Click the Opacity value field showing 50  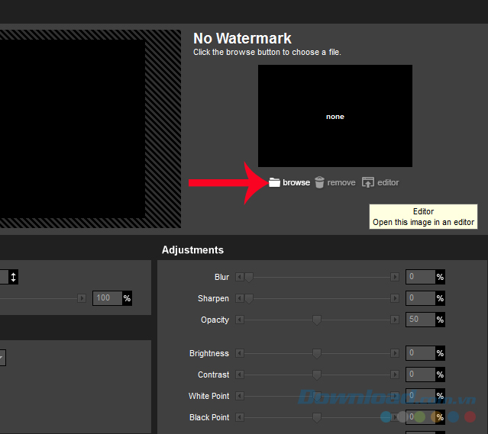[419, 320]
